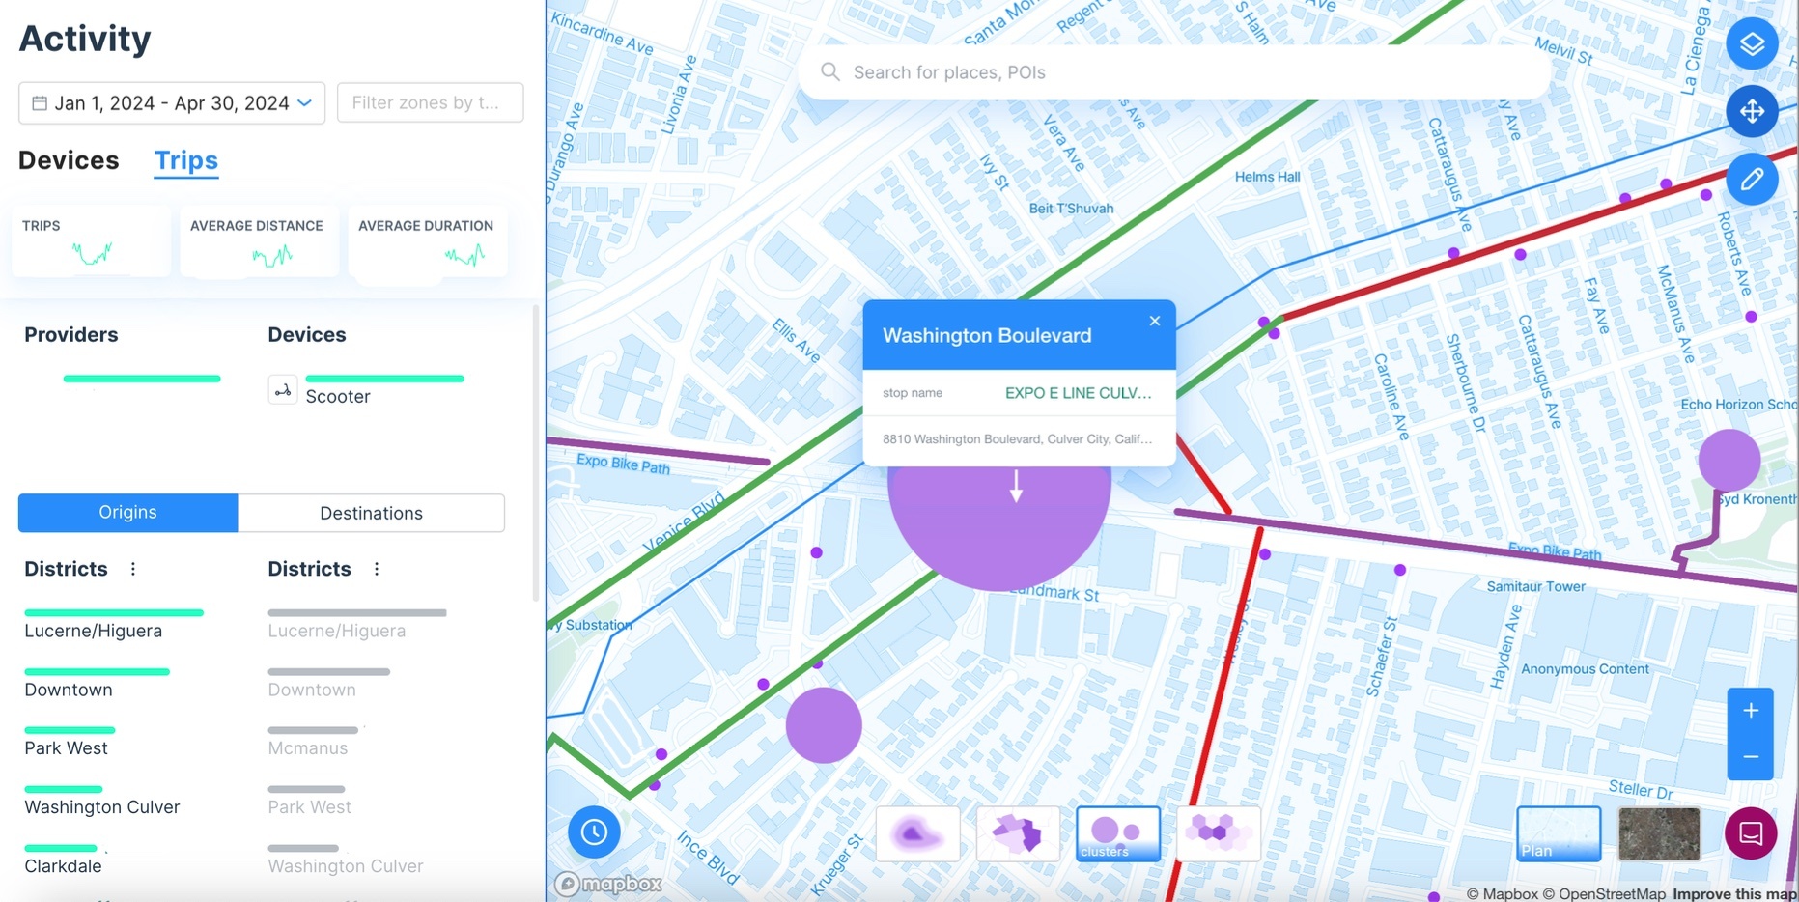The height and width of the screenshot is (902, 1799).
Task: Click the pan/move map tool
Action: 1751,111
